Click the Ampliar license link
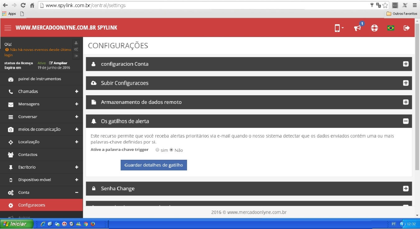420x229 pixels. [58, 63]
